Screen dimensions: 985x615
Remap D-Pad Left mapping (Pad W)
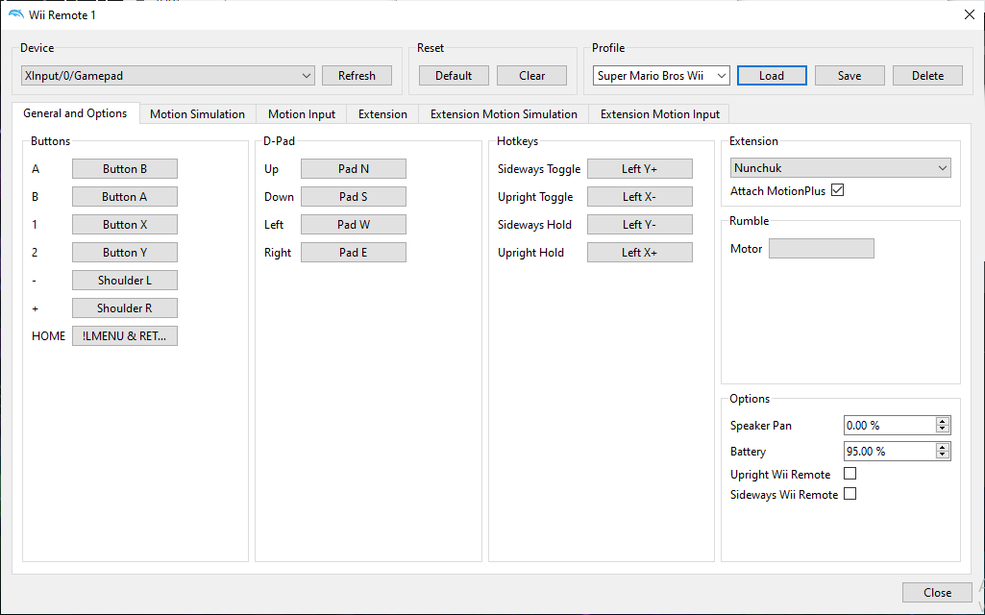(x=353, y=224)
